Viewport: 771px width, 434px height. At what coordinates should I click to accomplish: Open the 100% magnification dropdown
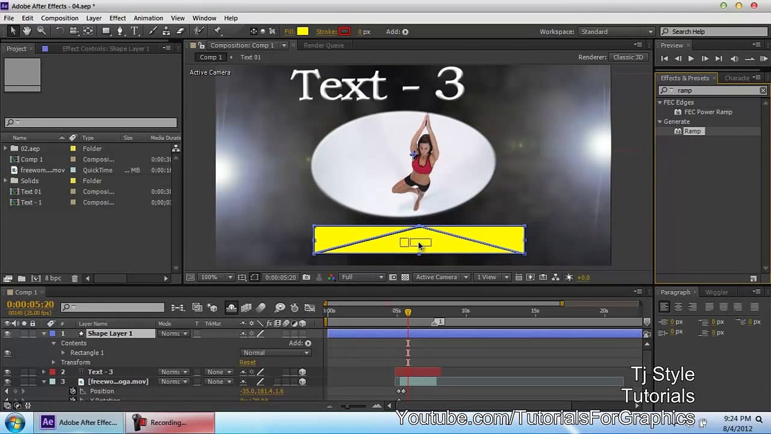(217, 277)
